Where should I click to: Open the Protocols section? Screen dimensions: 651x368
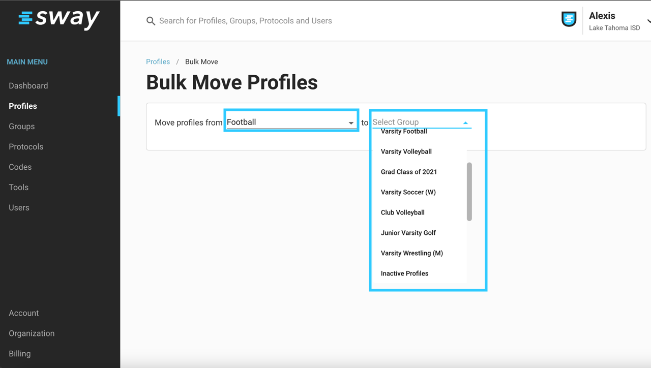point(26,146)
